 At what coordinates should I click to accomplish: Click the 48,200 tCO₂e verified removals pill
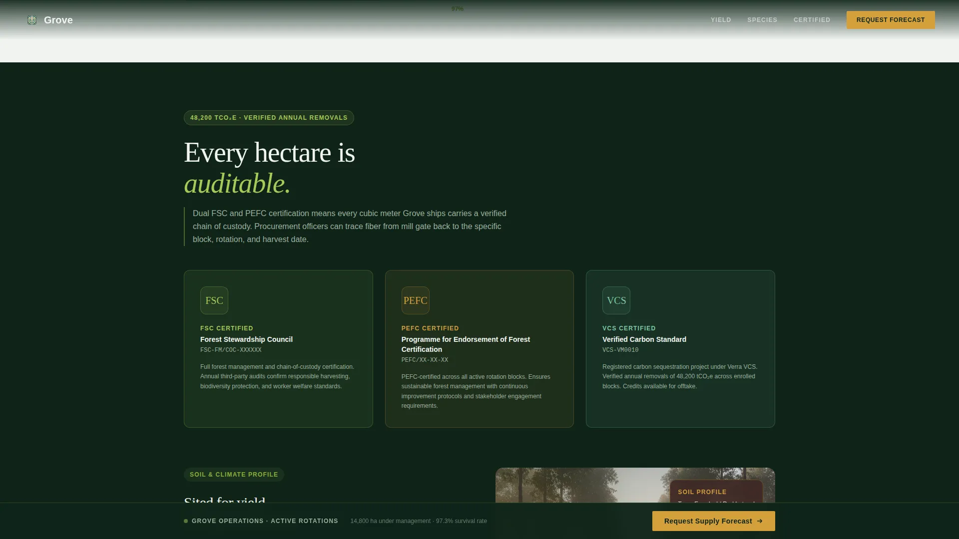269,118
